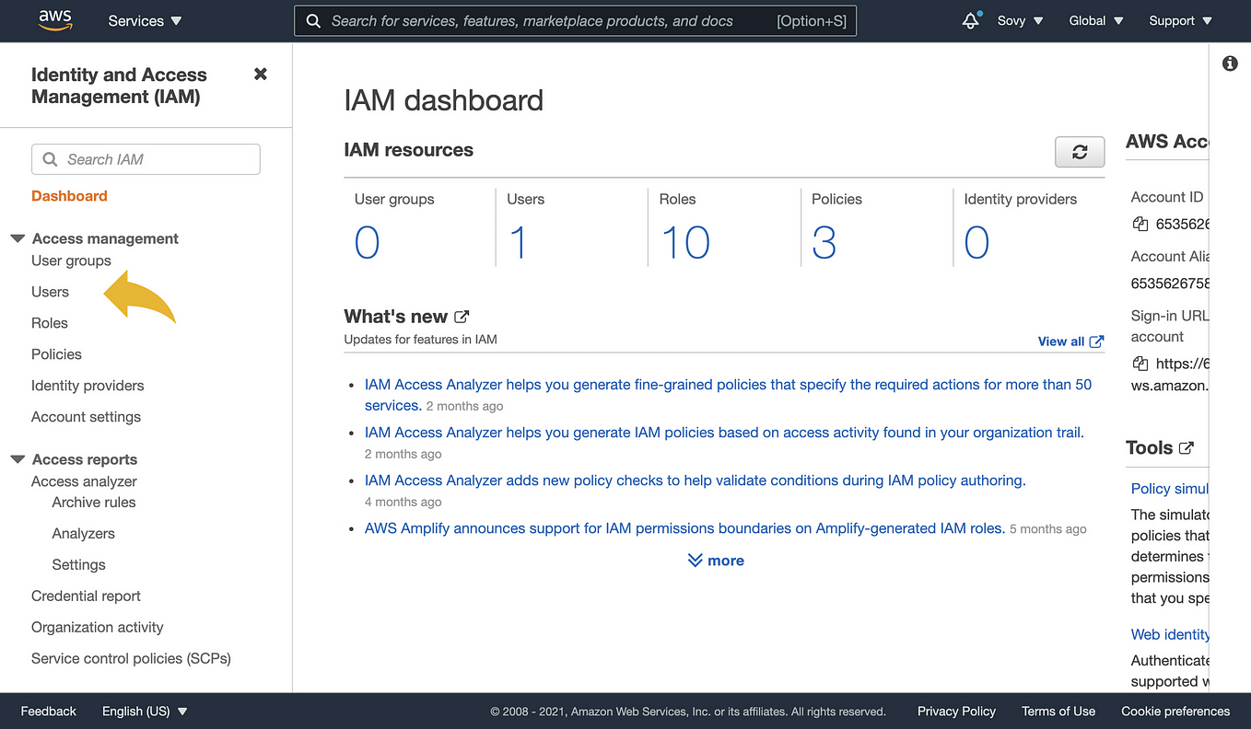
Task: Copy the Account ID with copy icon
Action: [1140, 224]
